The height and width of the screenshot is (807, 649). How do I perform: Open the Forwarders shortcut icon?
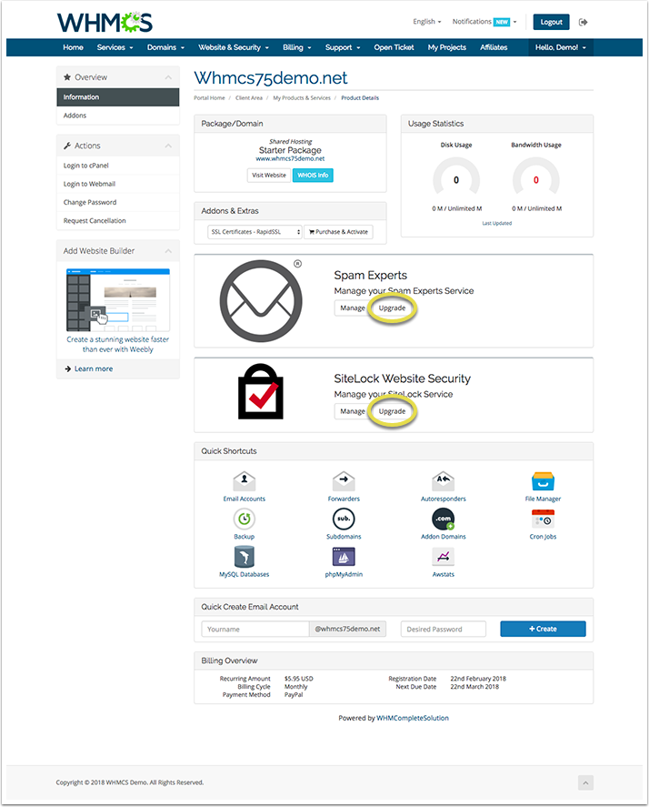344,480
